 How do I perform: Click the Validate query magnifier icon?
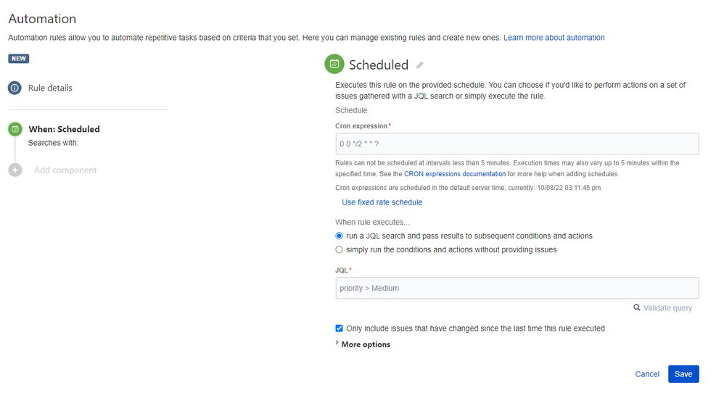pos(637,307)
